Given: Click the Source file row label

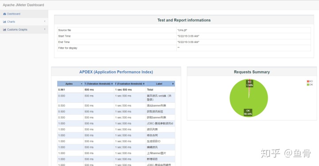Looking at the screenshot, I should pyautogui.click(x=65, y=30).
